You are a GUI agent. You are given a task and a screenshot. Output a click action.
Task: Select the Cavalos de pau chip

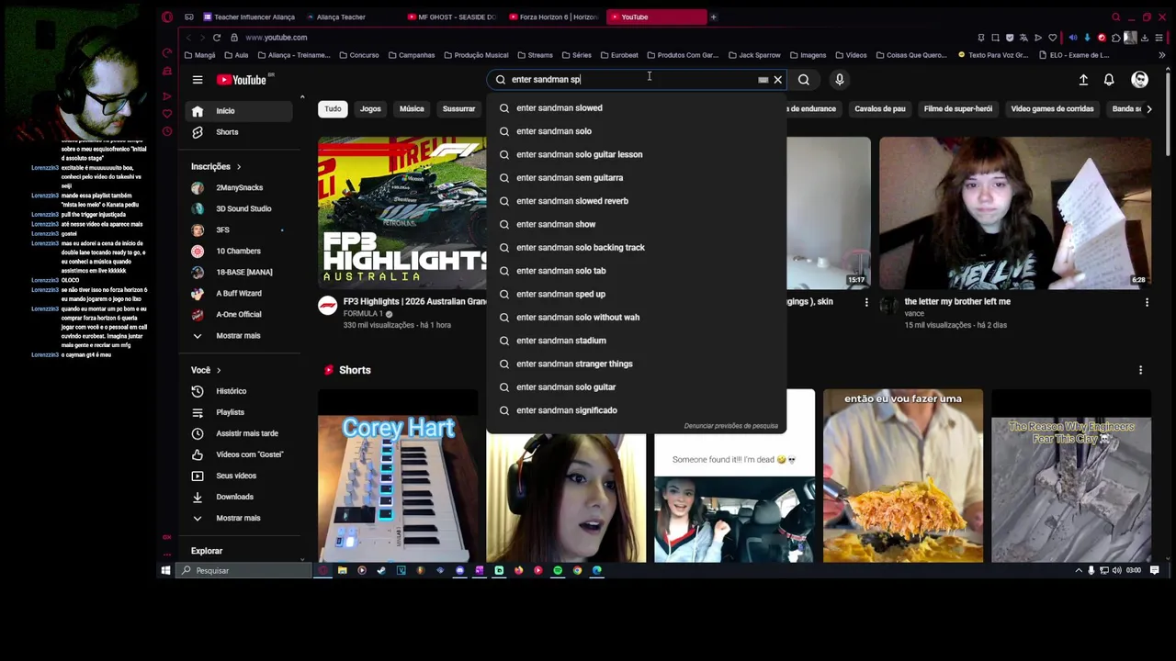pyautogui.click(x=880, y=108)
